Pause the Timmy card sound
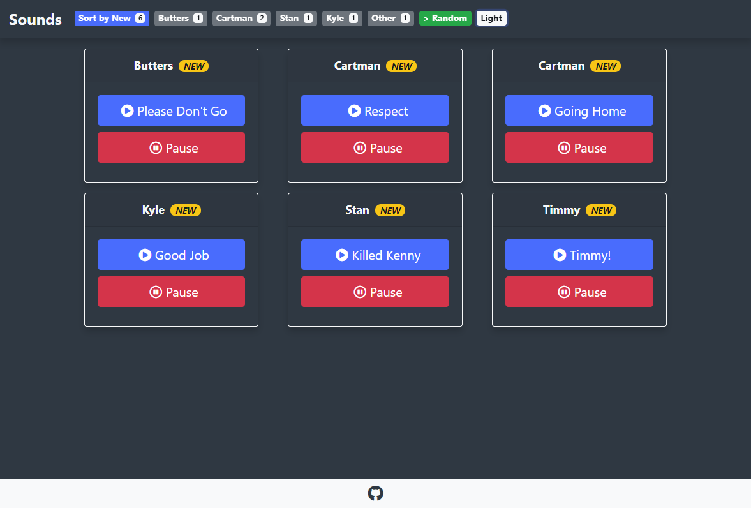 [579, 292]
